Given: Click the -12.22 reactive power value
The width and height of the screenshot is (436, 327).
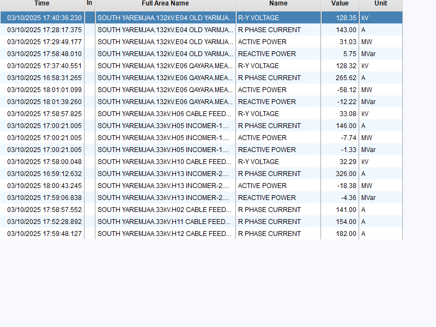Looking at the screenshot, I should click(340, 101).
